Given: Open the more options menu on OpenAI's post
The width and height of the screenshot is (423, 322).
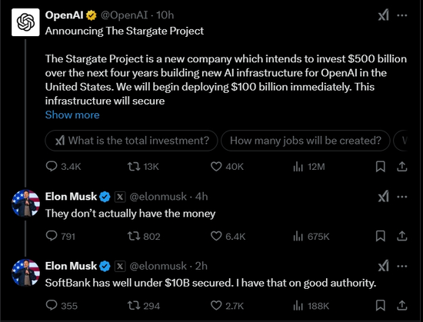Looking at the screenshot, I should click(402, 15).
